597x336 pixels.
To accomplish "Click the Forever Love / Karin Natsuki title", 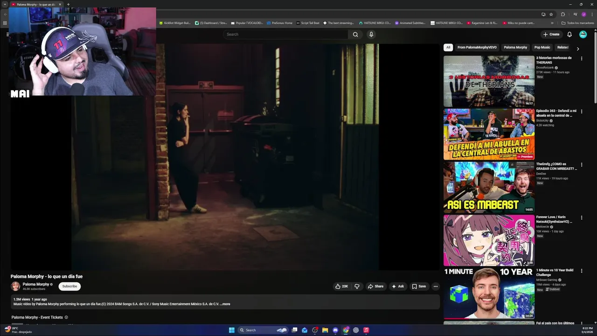I will (554, 219).
